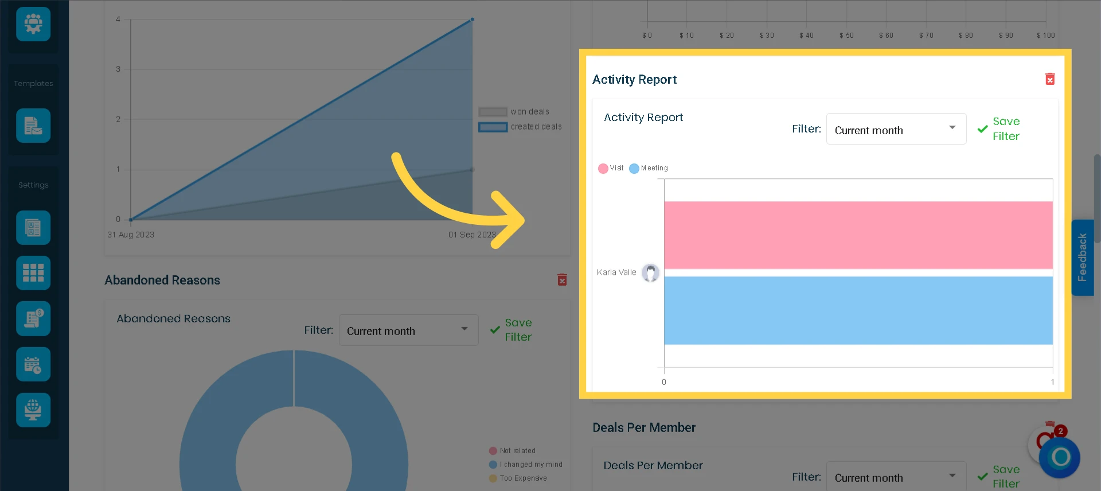Screen dimensions: 1101x491
Task: Click the blue Meeting bar in the chart
Action: [858, 310]
